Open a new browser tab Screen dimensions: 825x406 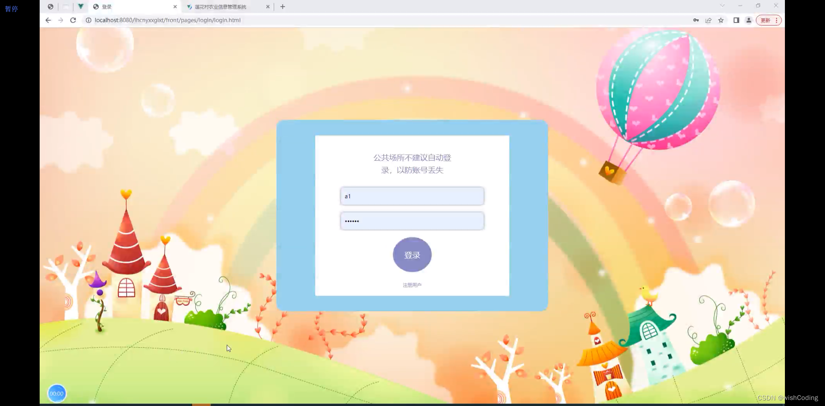(283, 7)
